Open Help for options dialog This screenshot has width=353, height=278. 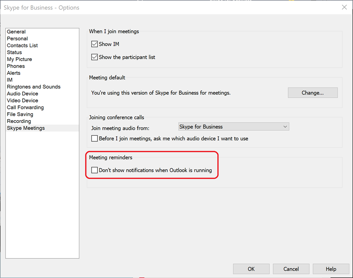[x=331, y=269]
